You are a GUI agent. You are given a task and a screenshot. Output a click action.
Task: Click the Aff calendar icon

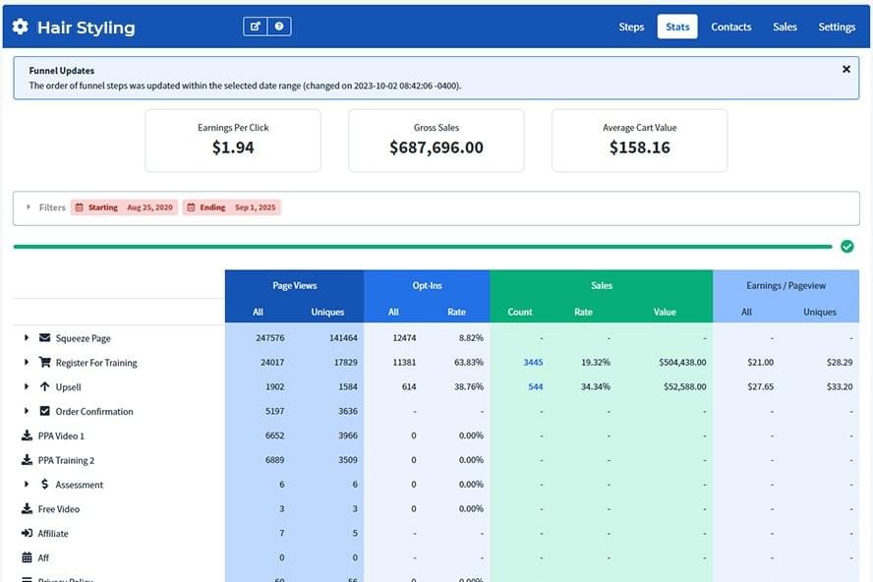(27, 557)
